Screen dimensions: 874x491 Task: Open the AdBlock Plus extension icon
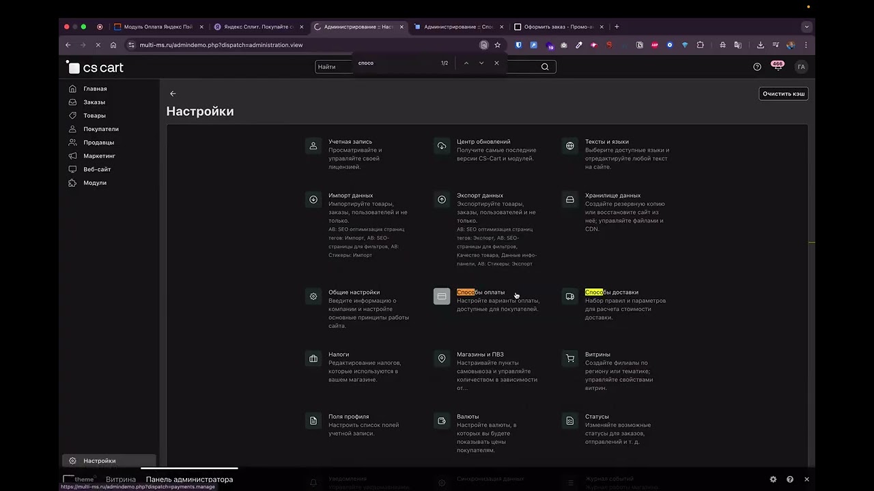[655, 45]
